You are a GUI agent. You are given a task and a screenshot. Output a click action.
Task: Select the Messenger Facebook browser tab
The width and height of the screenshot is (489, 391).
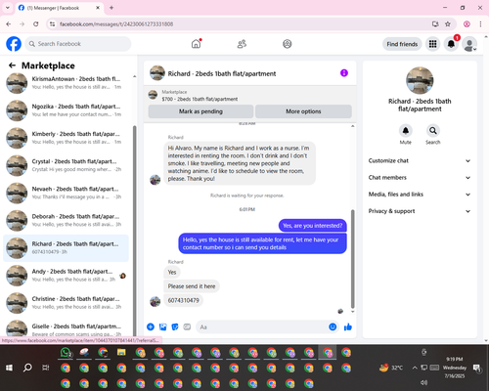point(59,8)
